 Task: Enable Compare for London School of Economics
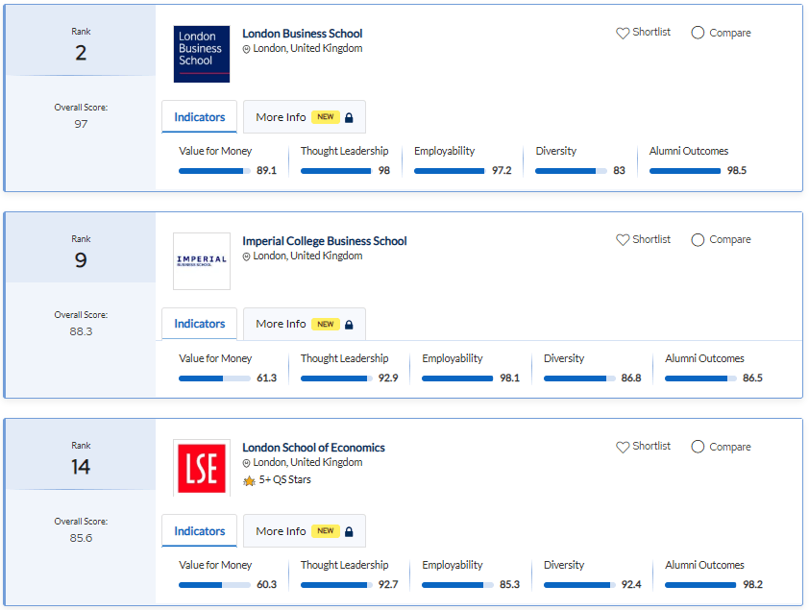coord(698,447)
